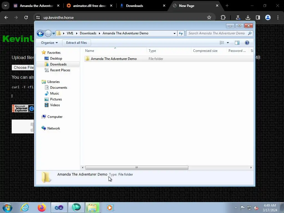
Task: Open Windows Media Player from taskbar
Action: pyautogui.click(x=110, y=207)
